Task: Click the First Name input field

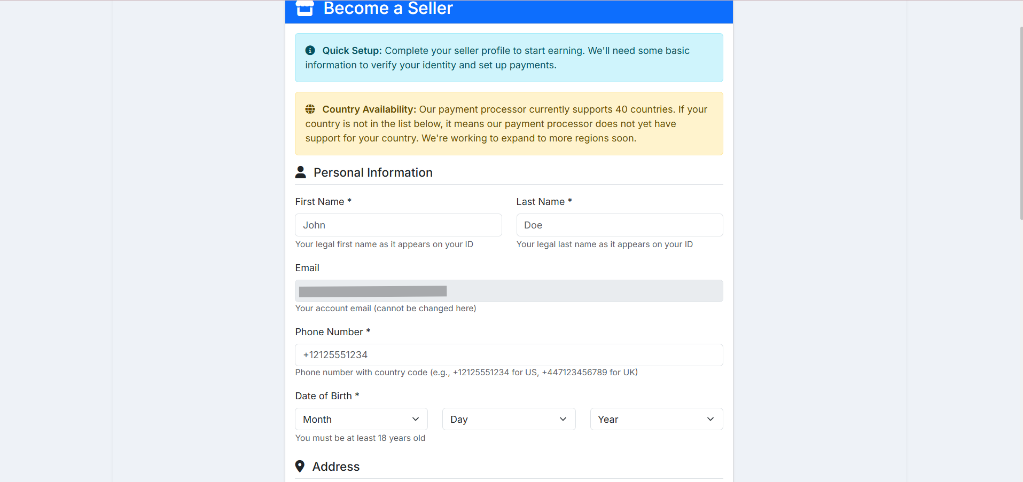Action: tap(398, 225)
